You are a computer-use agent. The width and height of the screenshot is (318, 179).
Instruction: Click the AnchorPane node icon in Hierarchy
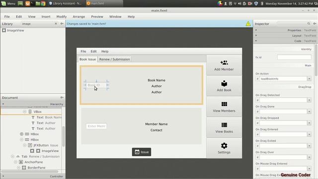point(21,162)
